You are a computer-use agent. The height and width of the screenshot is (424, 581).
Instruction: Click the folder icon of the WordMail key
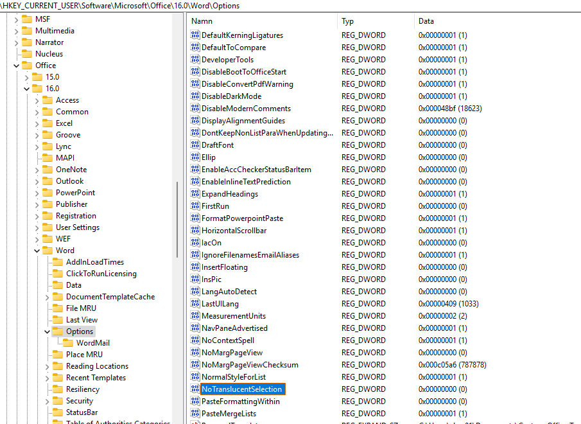tap(68, 343)
